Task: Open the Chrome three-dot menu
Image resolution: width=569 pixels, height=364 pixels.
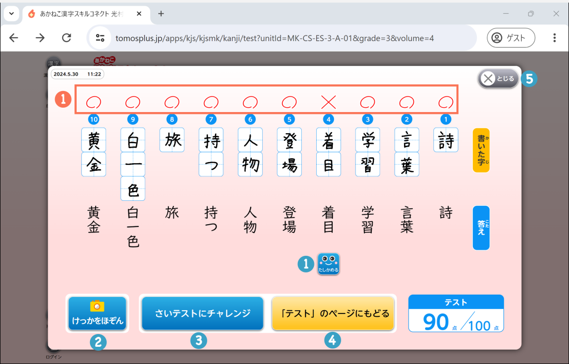Action: coord(554,38)
